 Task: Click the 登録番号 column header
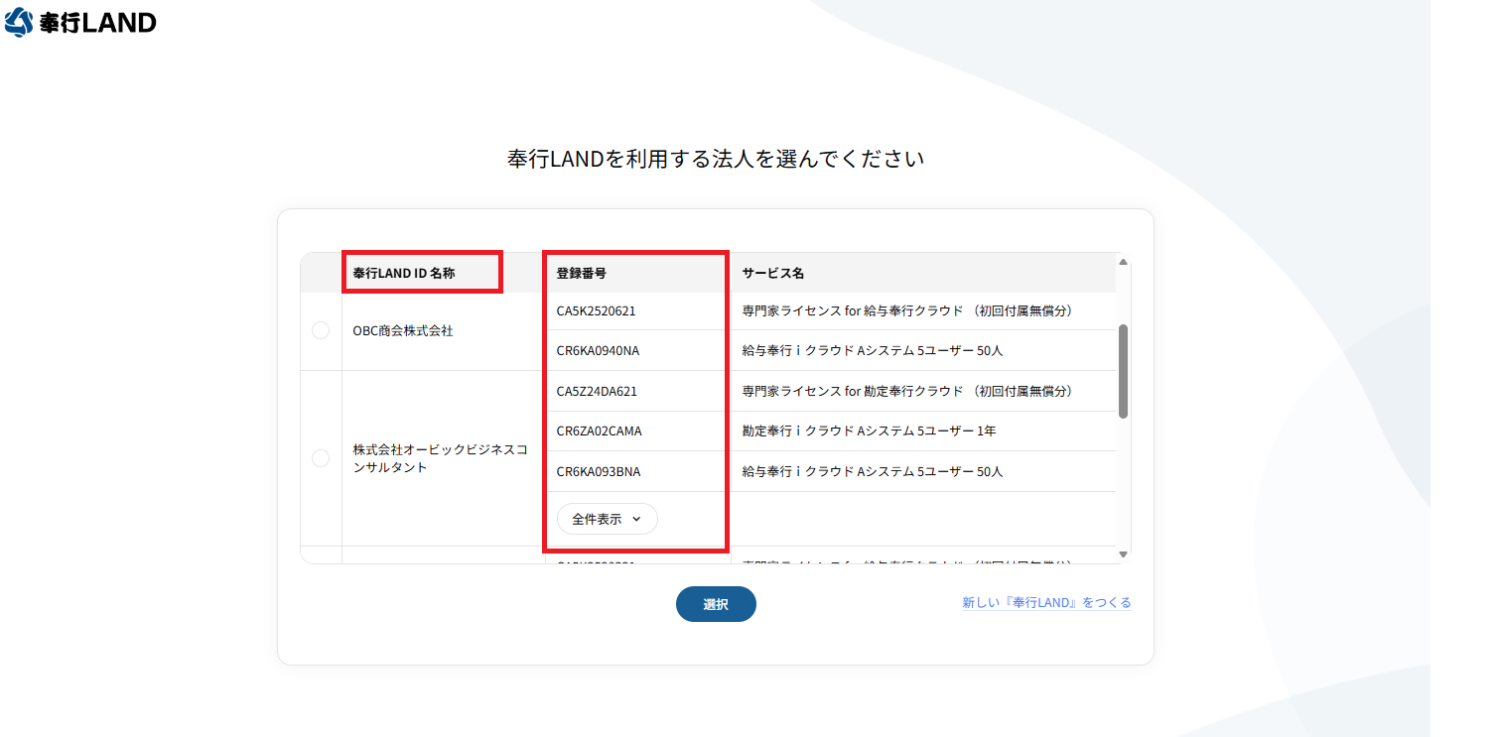click(582, 273)
